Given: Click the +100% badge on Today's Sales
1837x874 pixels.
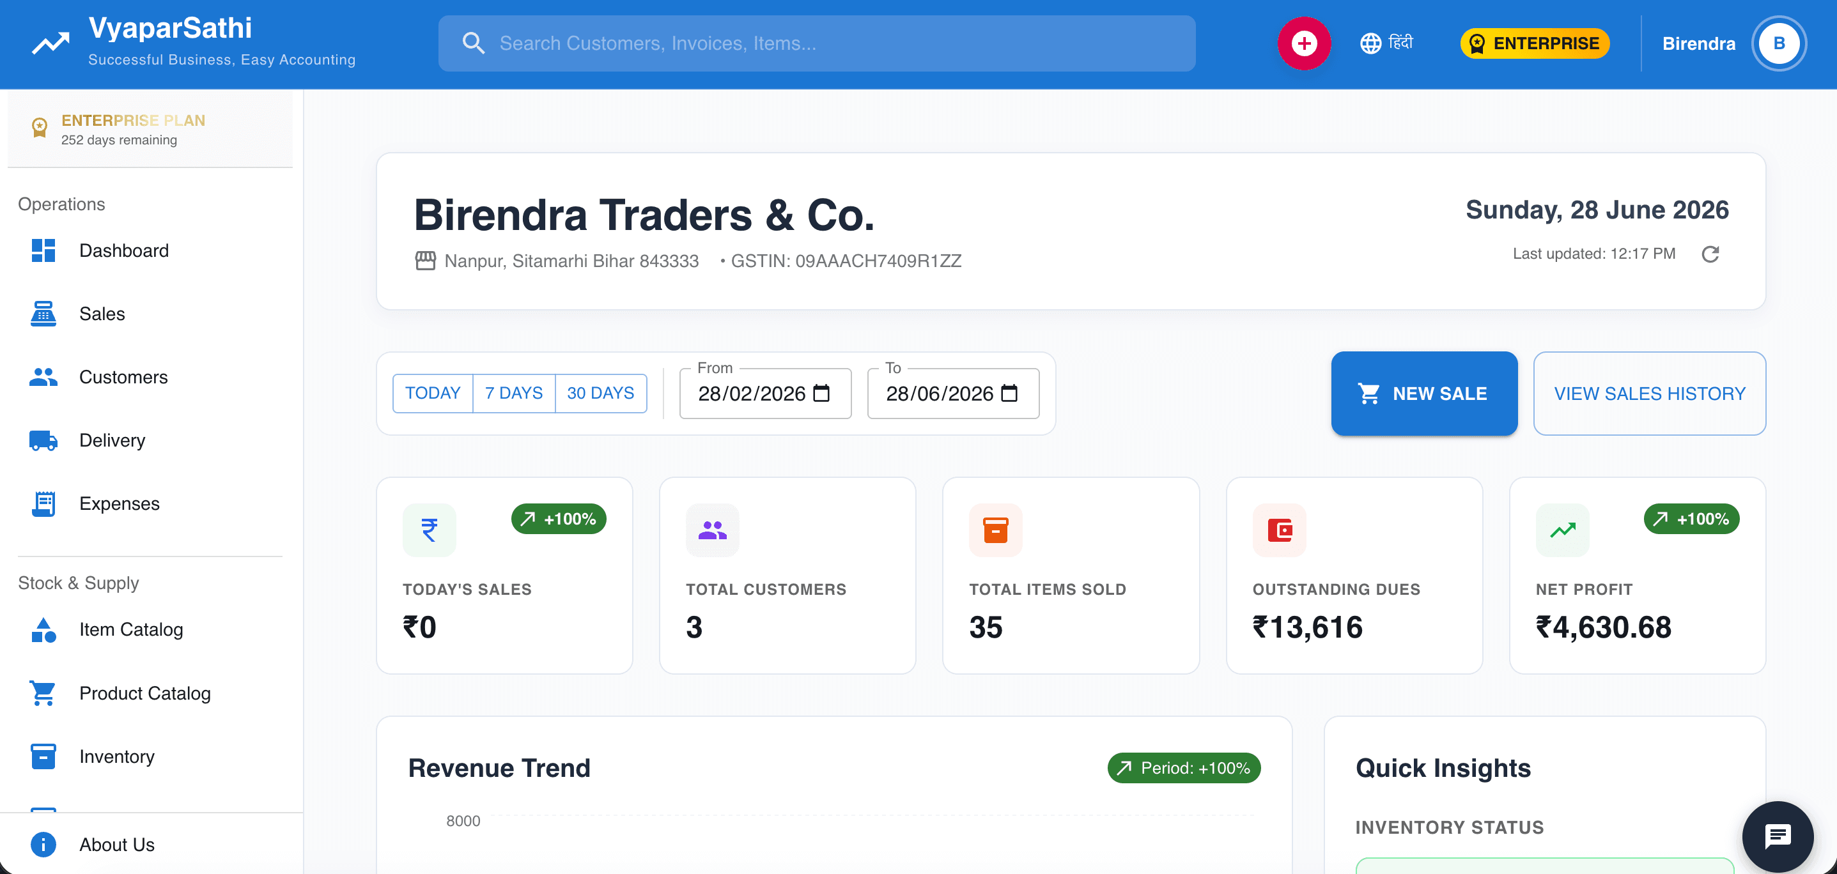Looking at the screenshot, I should pos(559,519).
